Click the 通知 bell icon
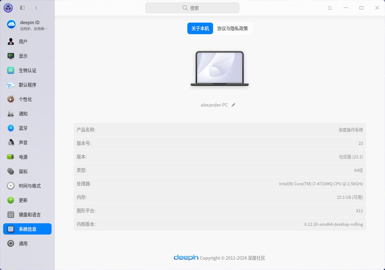The image size is (385, 270). point(11,114)
